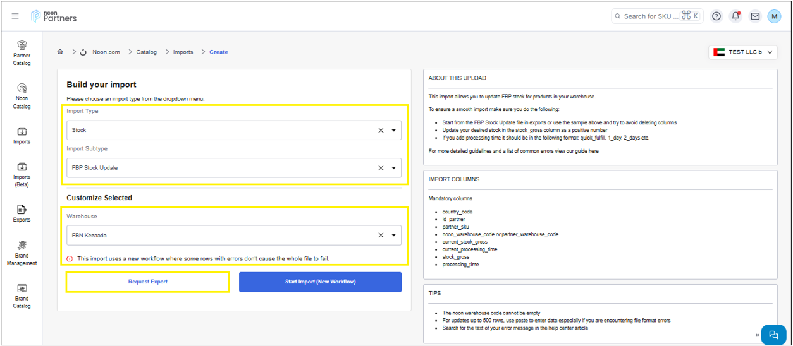
Task: Open the notifications bell
Action: (735, 16)
